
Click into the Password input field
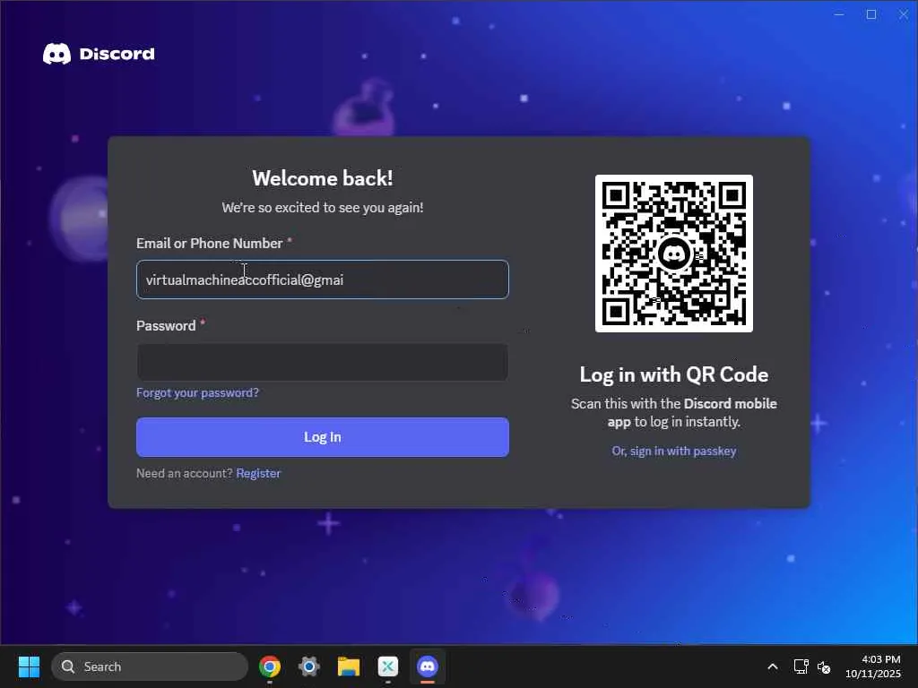(323, 362)
